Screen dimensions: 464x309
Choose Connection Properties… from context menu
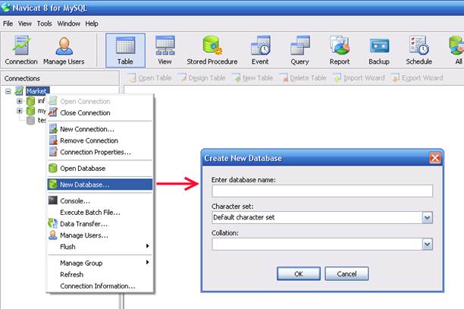click(x=100, y=152)
